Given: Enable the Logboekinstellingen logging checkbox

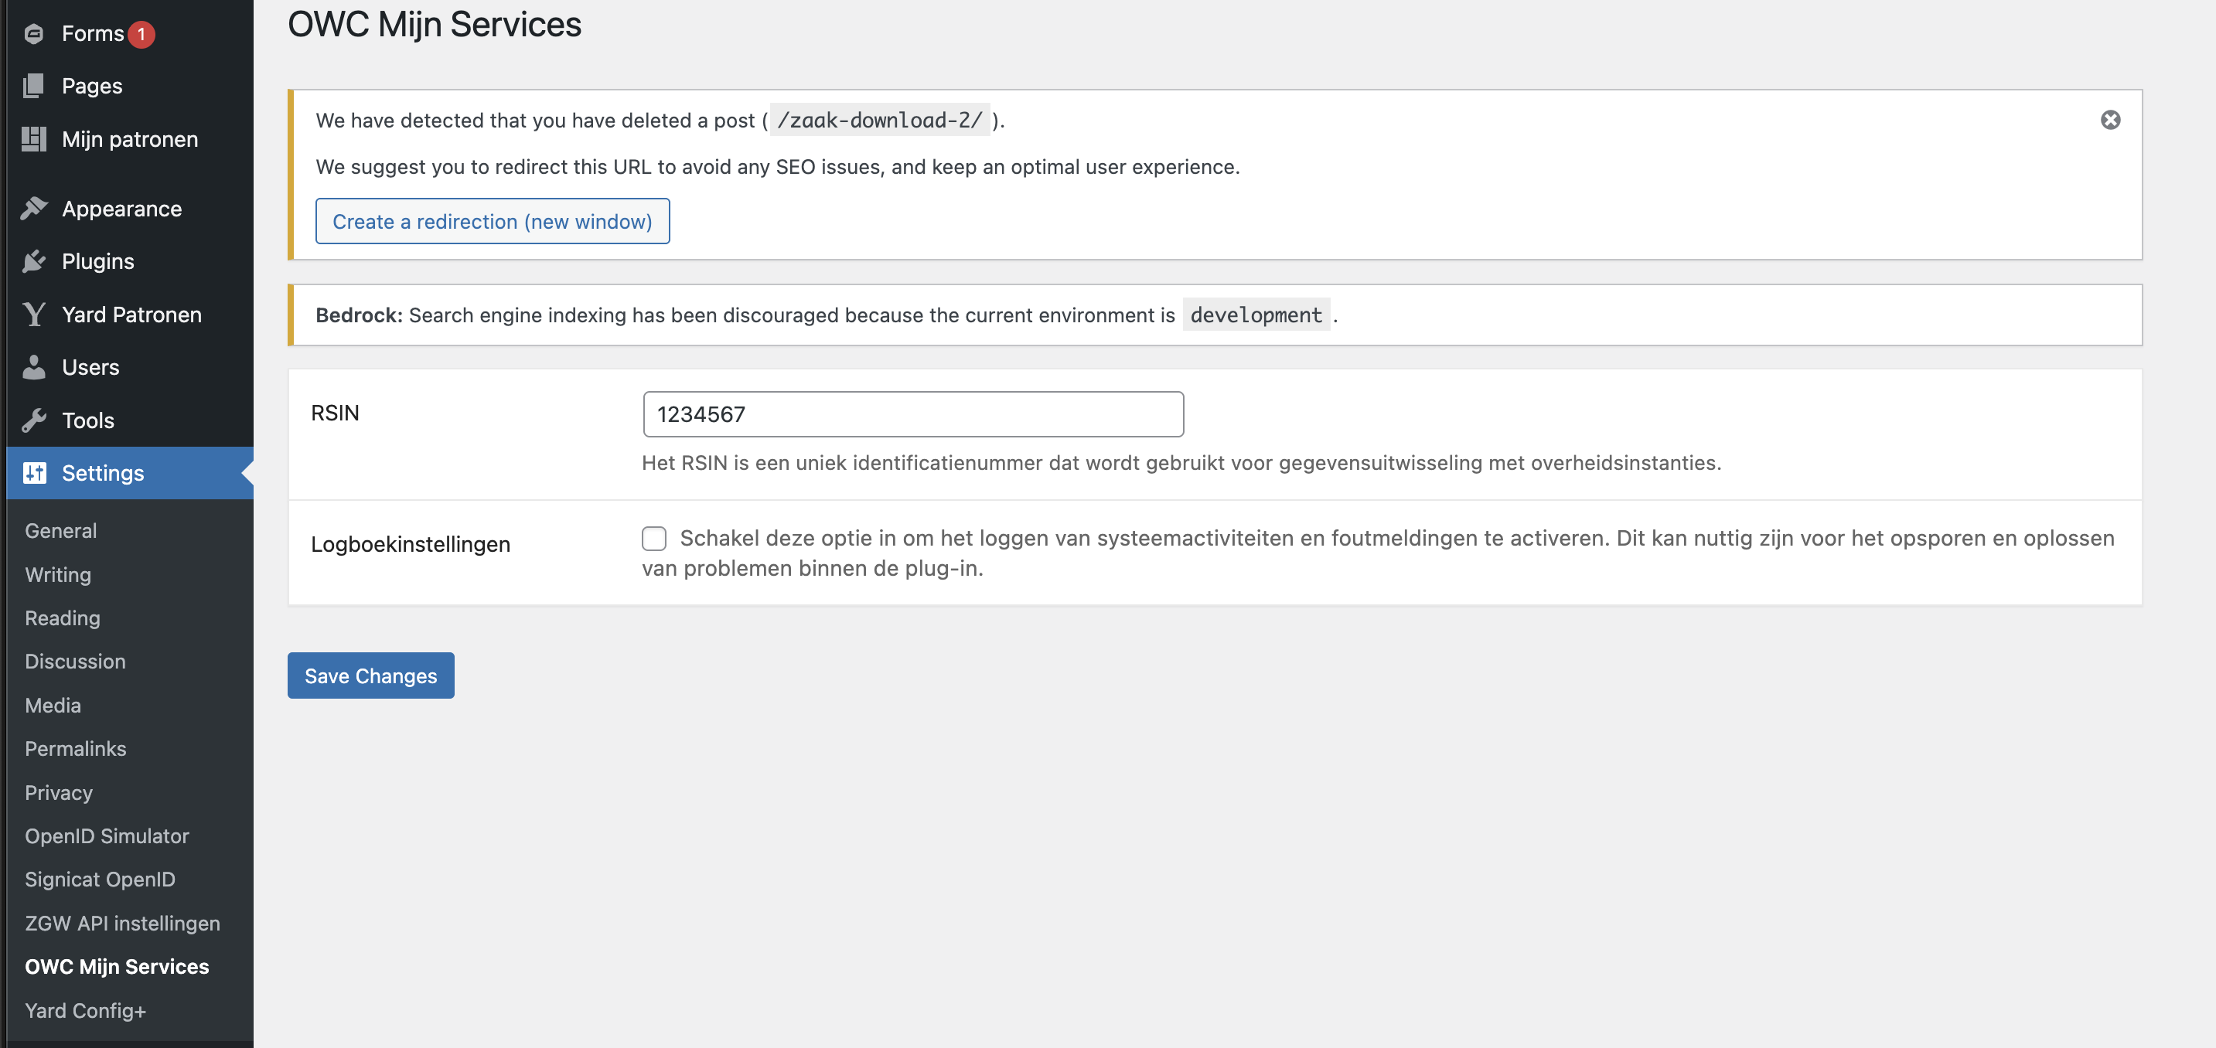Looking at the screenshot, I should coord(654,538).
